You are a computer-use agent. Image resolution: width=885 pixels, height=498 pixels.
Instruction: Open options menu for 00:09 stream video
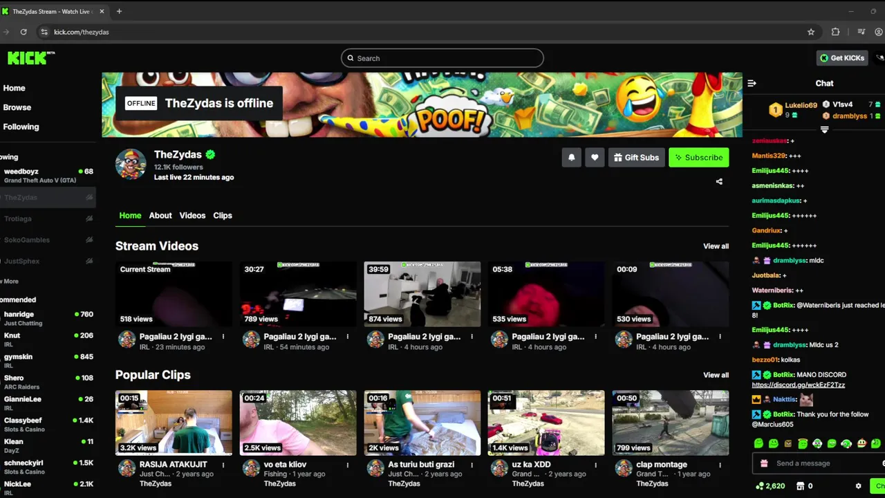[x=720, y=337]
